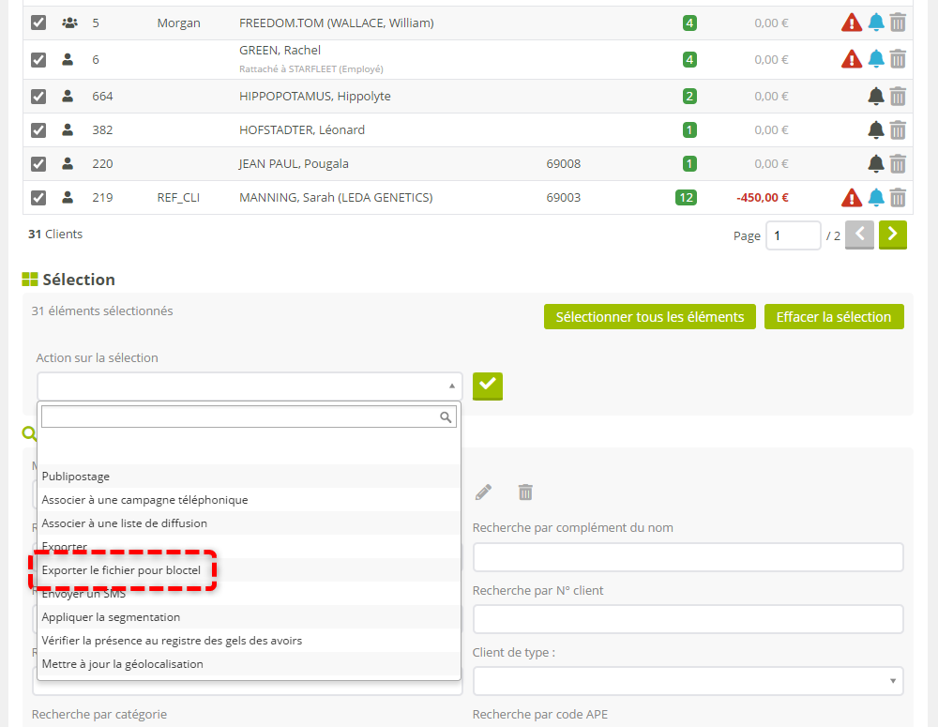The image size is (938, 727).
Task: Click the Recherche par N° client field
Action: 688,619
